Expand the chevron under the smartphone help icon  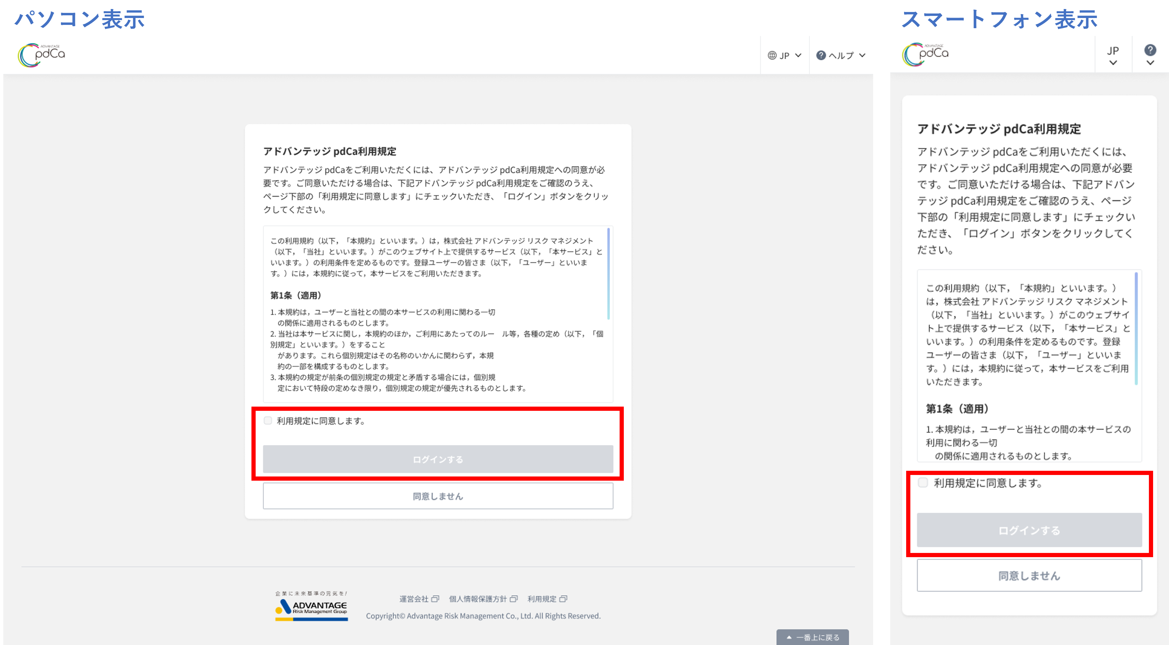coord(1150,63)
